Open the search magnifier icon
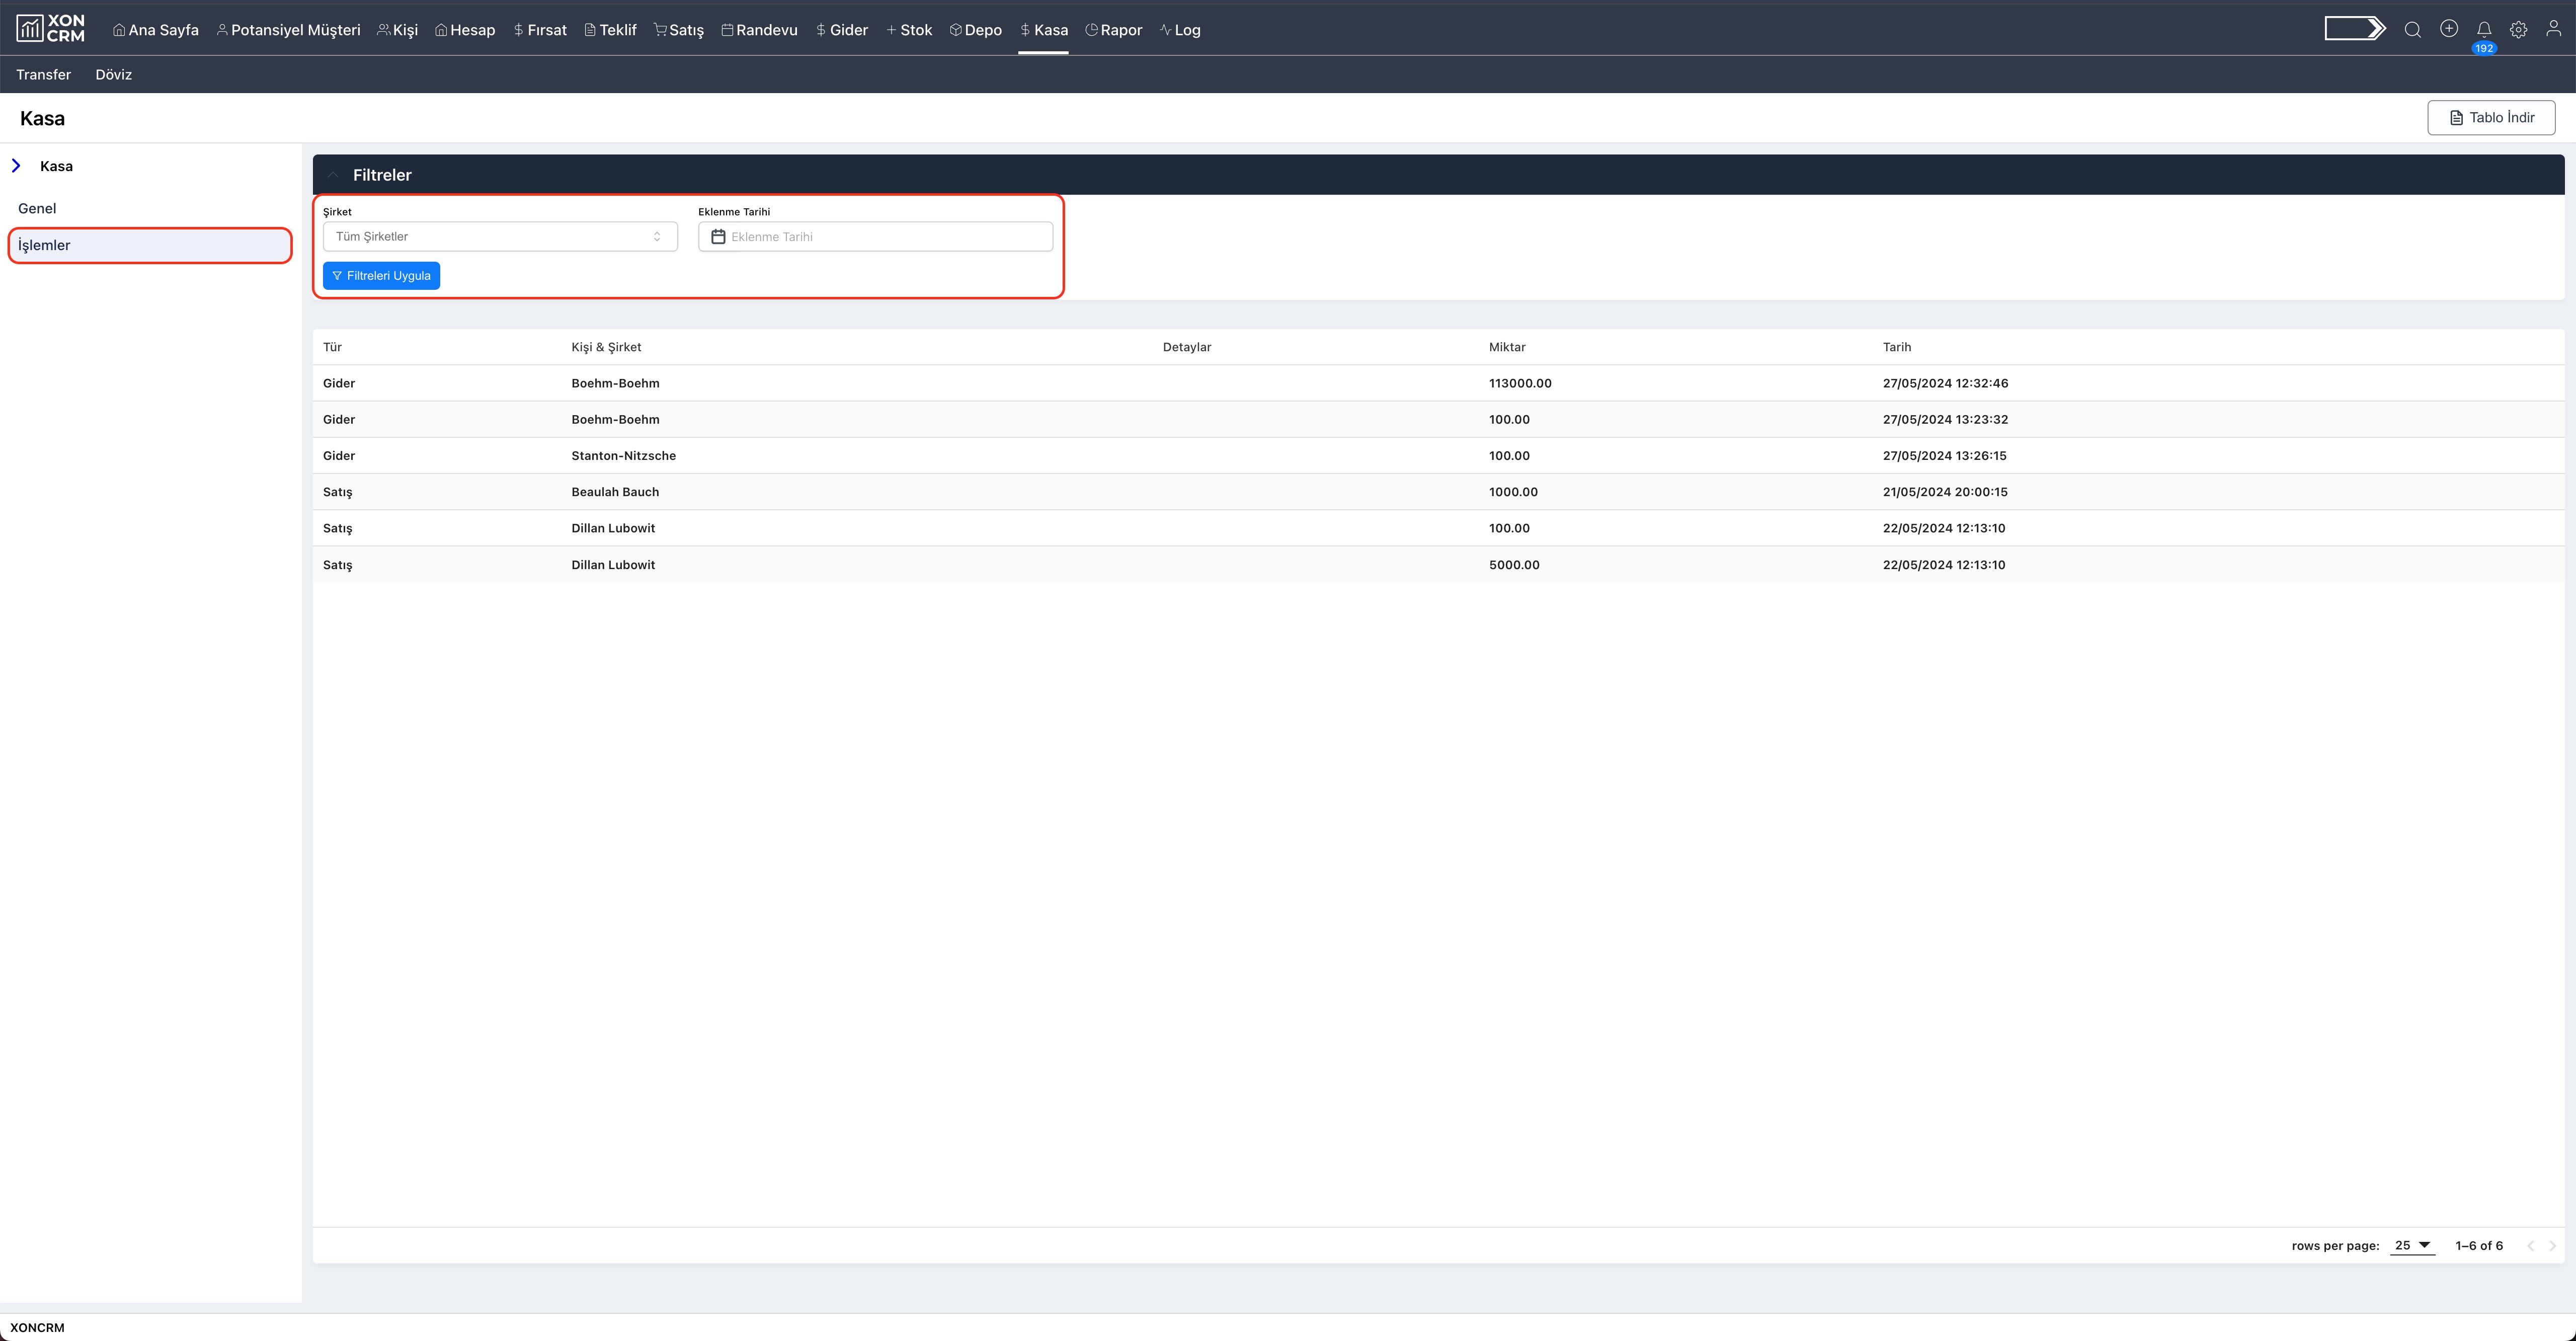 pyautogui.click(x=2412, y=29)
